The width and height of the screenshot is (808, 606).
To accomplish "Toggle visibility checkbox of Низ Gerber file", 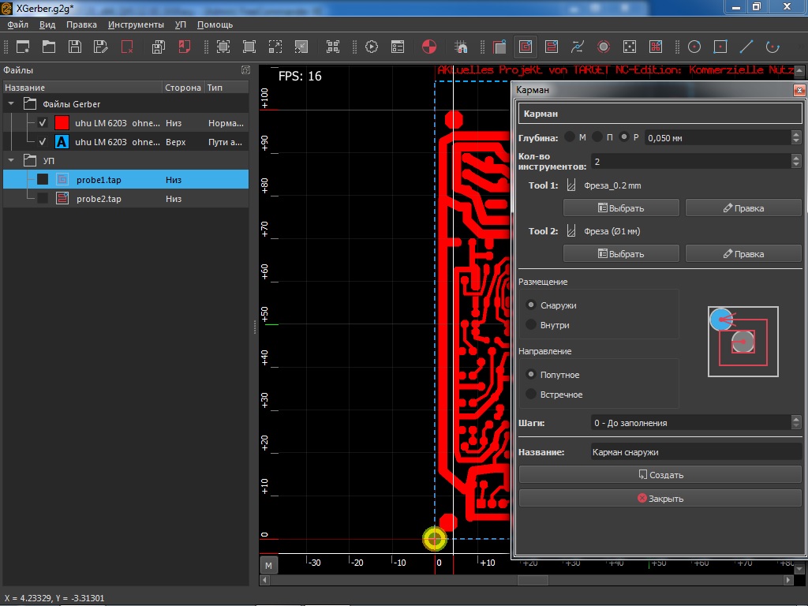I will [x=43, y=122].
